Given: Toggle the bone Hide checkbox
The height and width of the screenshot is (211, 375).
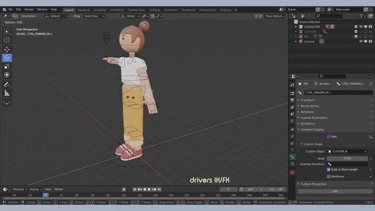Looking at the screenshot, I should click(x=329, y=137).
